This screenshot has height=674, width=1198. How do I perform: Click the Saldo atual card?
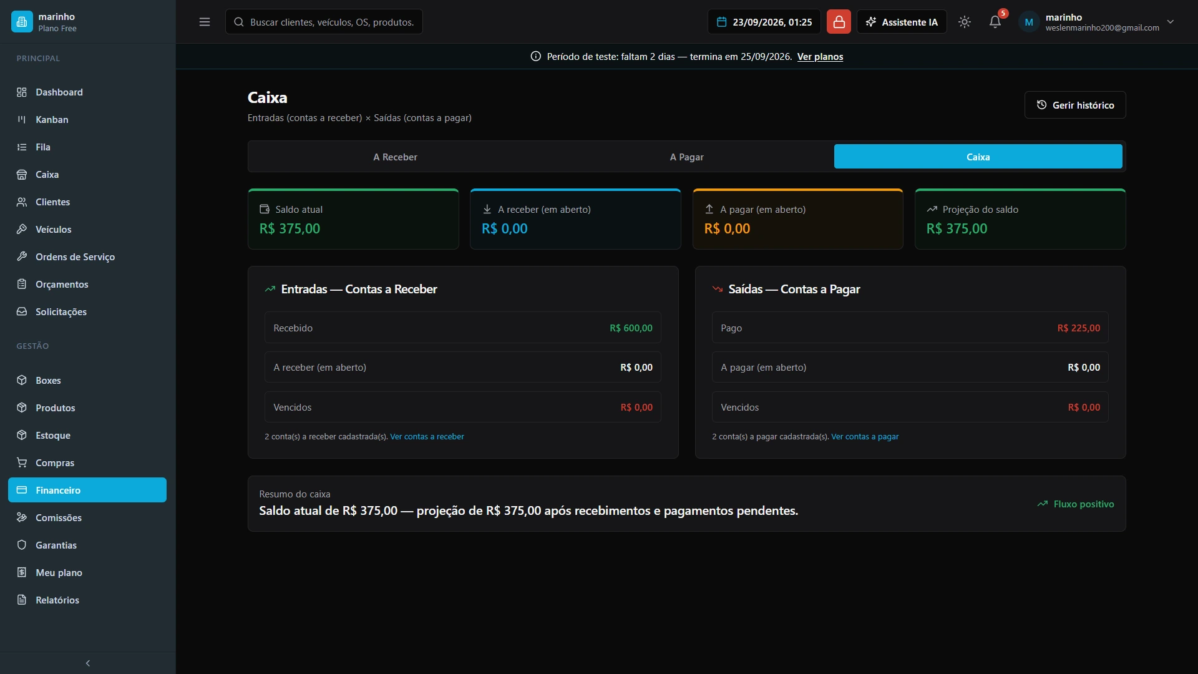[x=353, y=219]
